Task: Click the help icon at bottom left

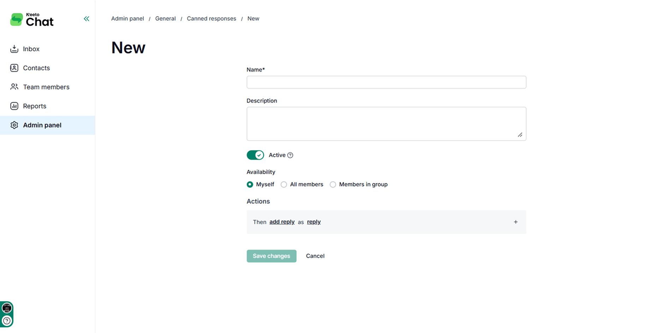Action: point(7,321)
